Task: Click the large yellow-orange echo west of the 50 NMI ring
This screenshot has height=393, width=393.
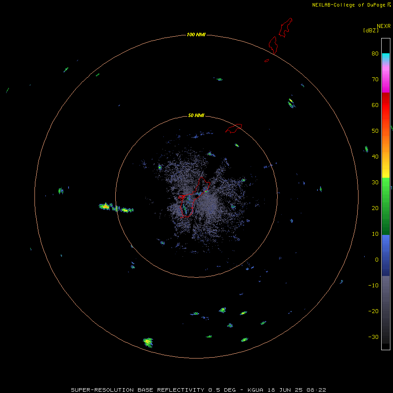Action: tap(105, 207)
